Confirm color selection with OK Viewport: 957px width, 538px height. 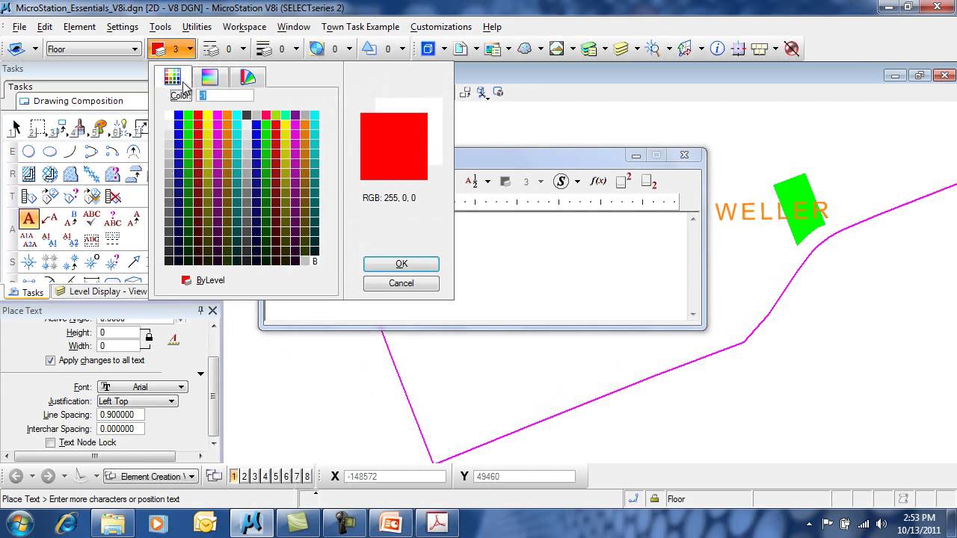401,264
